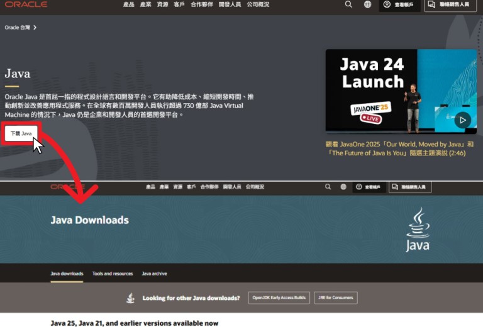Screen dimensions: 483x327
Task: Click the globe icon in the lower page header
Action: click(x=343, y=187)
